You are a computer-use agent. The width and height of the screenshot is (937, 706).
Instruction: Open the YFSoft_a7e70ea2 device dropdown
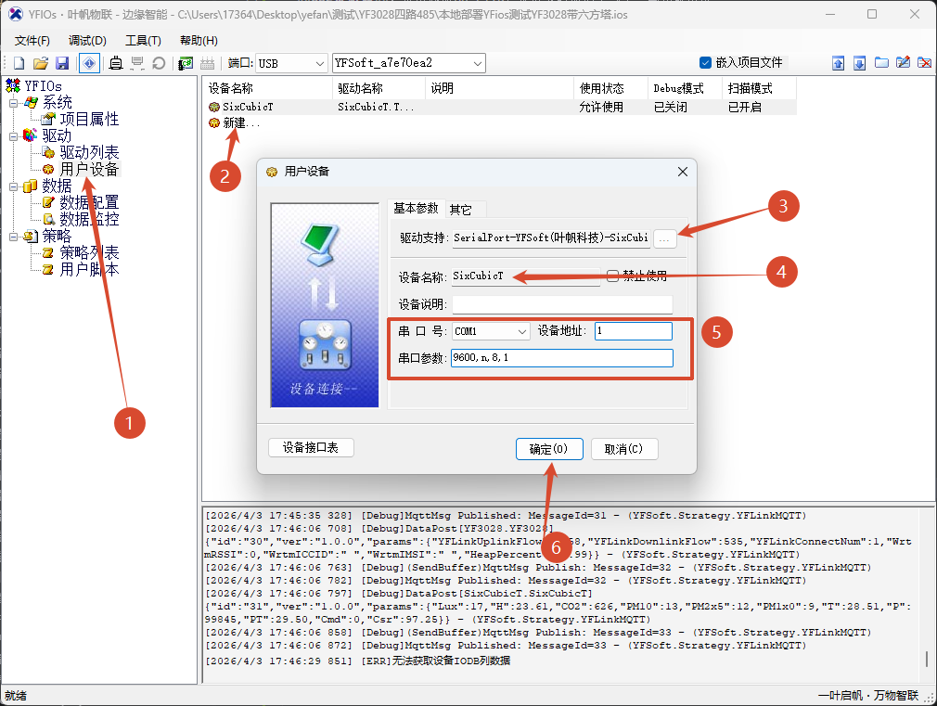pos(478,63)
